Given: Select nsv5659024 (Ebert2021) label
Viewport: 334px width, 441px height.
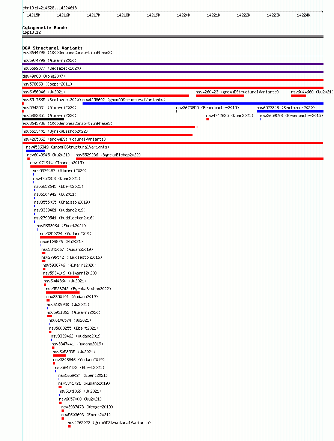Looking at the screenshot, I should tap(83, 375).
